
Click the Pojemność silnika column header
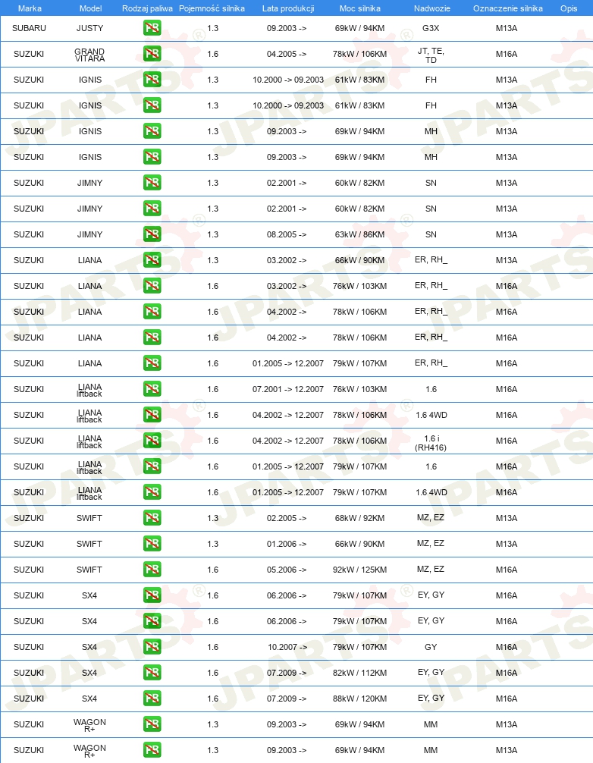tap(212, 8)
